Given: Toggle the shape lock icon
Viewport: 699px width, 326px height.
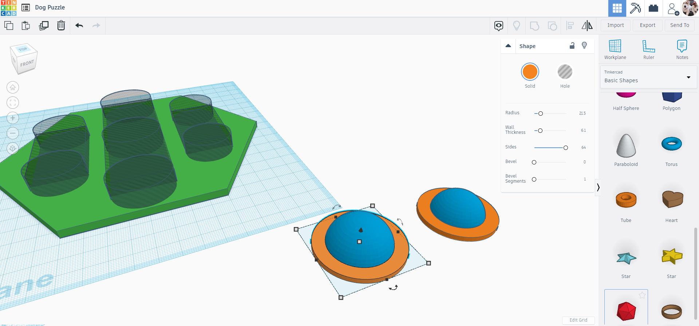Looking at the screenshot, I should click(572, 45).
